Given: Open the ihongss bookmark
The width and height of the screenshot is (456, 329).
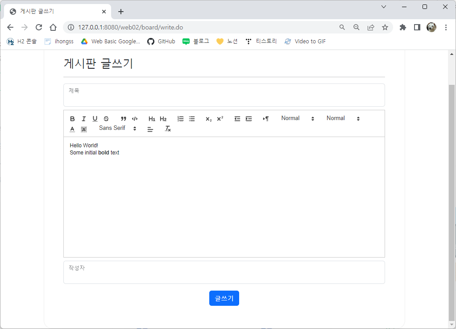Looking at the screenshot, I should (x=59, y=42).
